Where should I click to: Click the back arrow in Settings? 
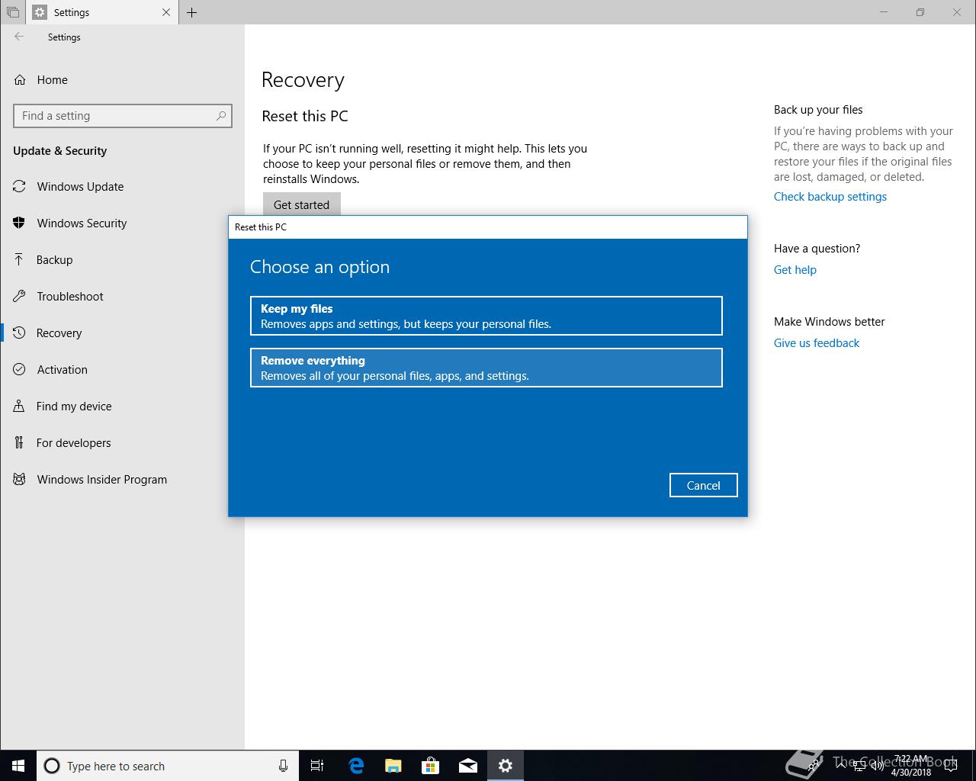pos(19,37)
